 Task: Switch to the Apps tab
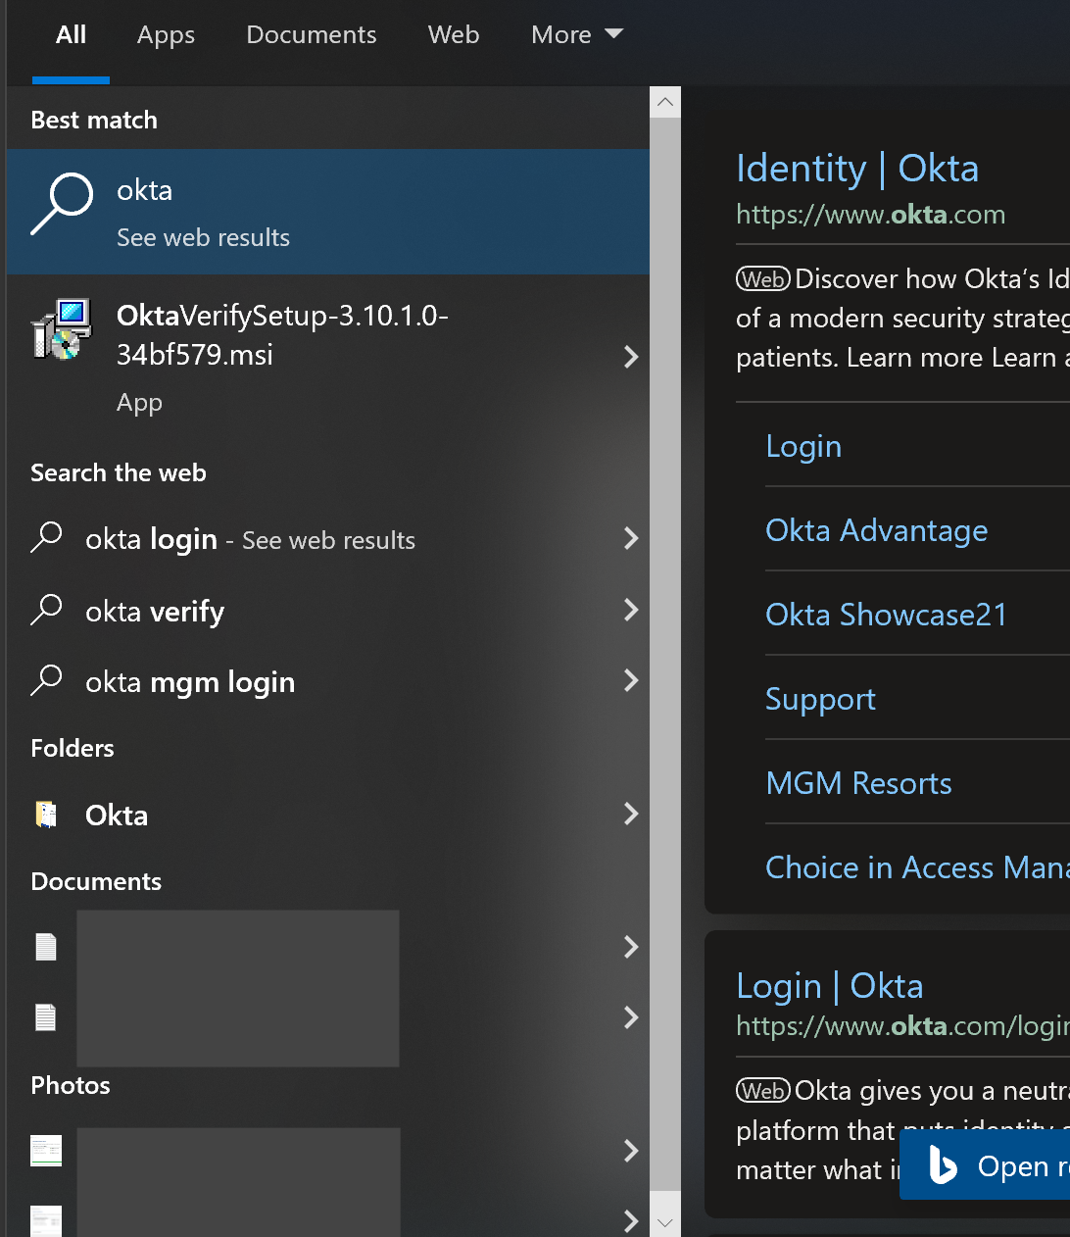coord(166,35)
